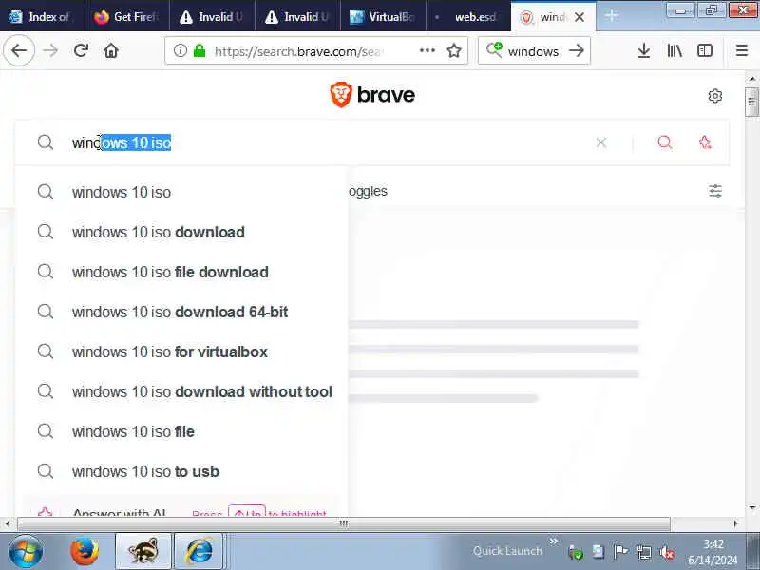The image size is (760, 570).
Task: Pick suggestion windows 10 iso file
Action: [x=181, y=431]
